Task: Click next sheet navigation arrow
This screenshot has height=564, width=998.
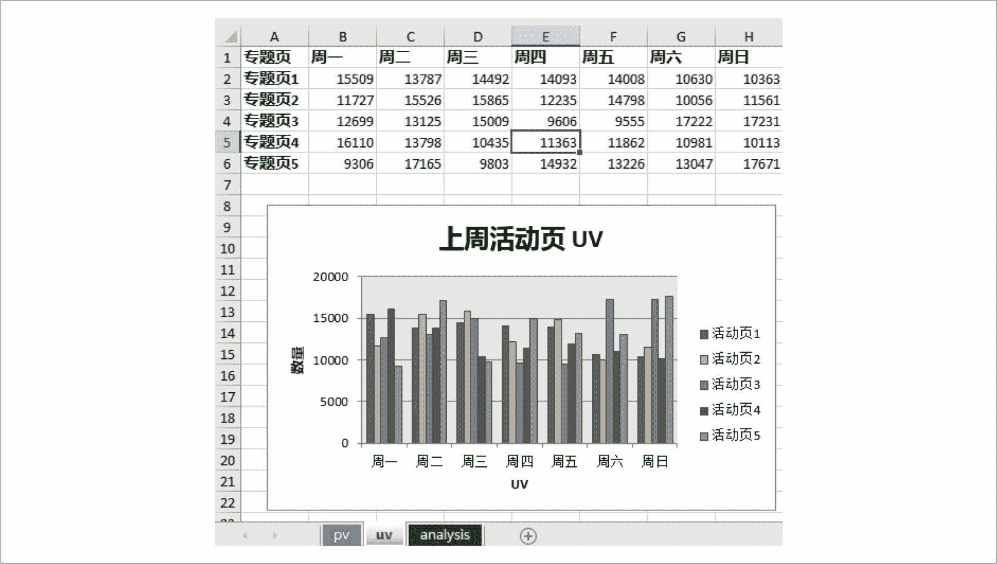Action: [274, 535]
